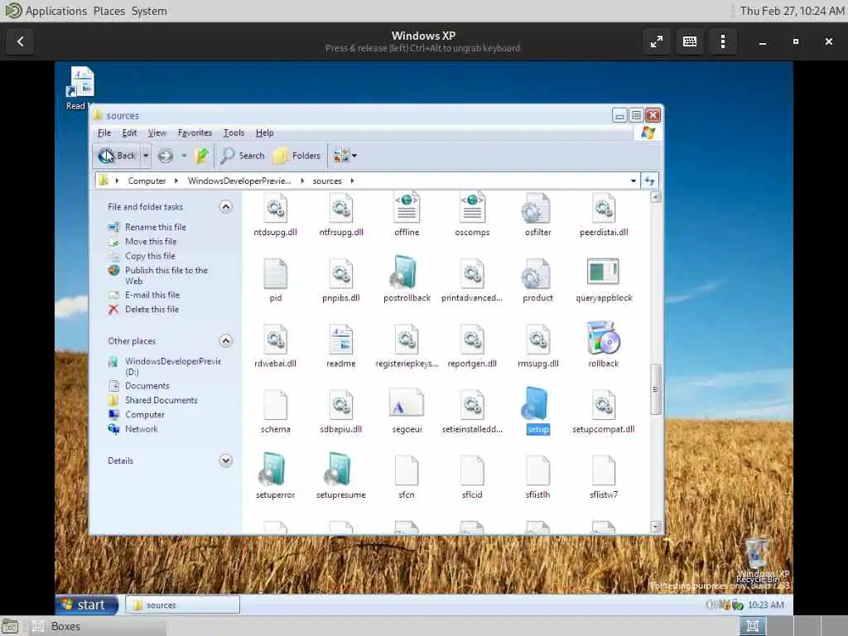Select the sflistw7 file icon
Image resolution: width=848 pixels, height=636 pixels.
coord(604,470)
